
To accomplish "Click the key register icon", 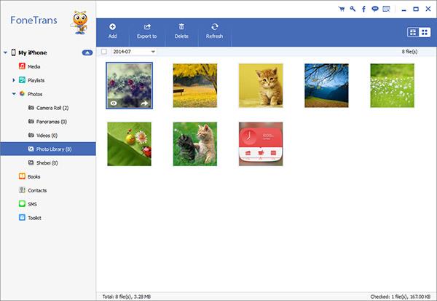I will point(353,9).
